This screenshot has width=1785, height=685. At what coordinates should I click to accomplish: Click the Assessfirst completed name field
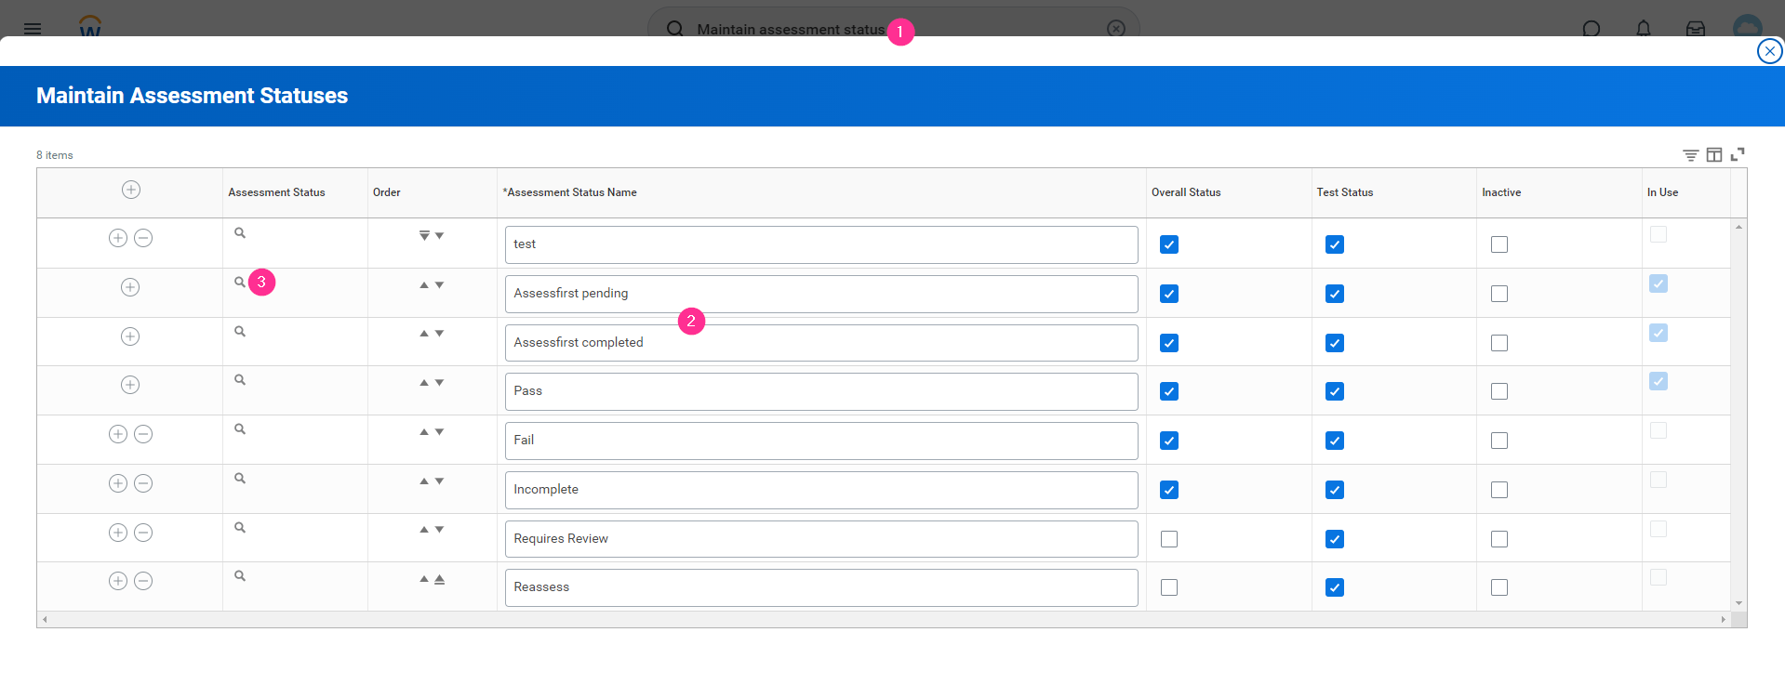820,343
